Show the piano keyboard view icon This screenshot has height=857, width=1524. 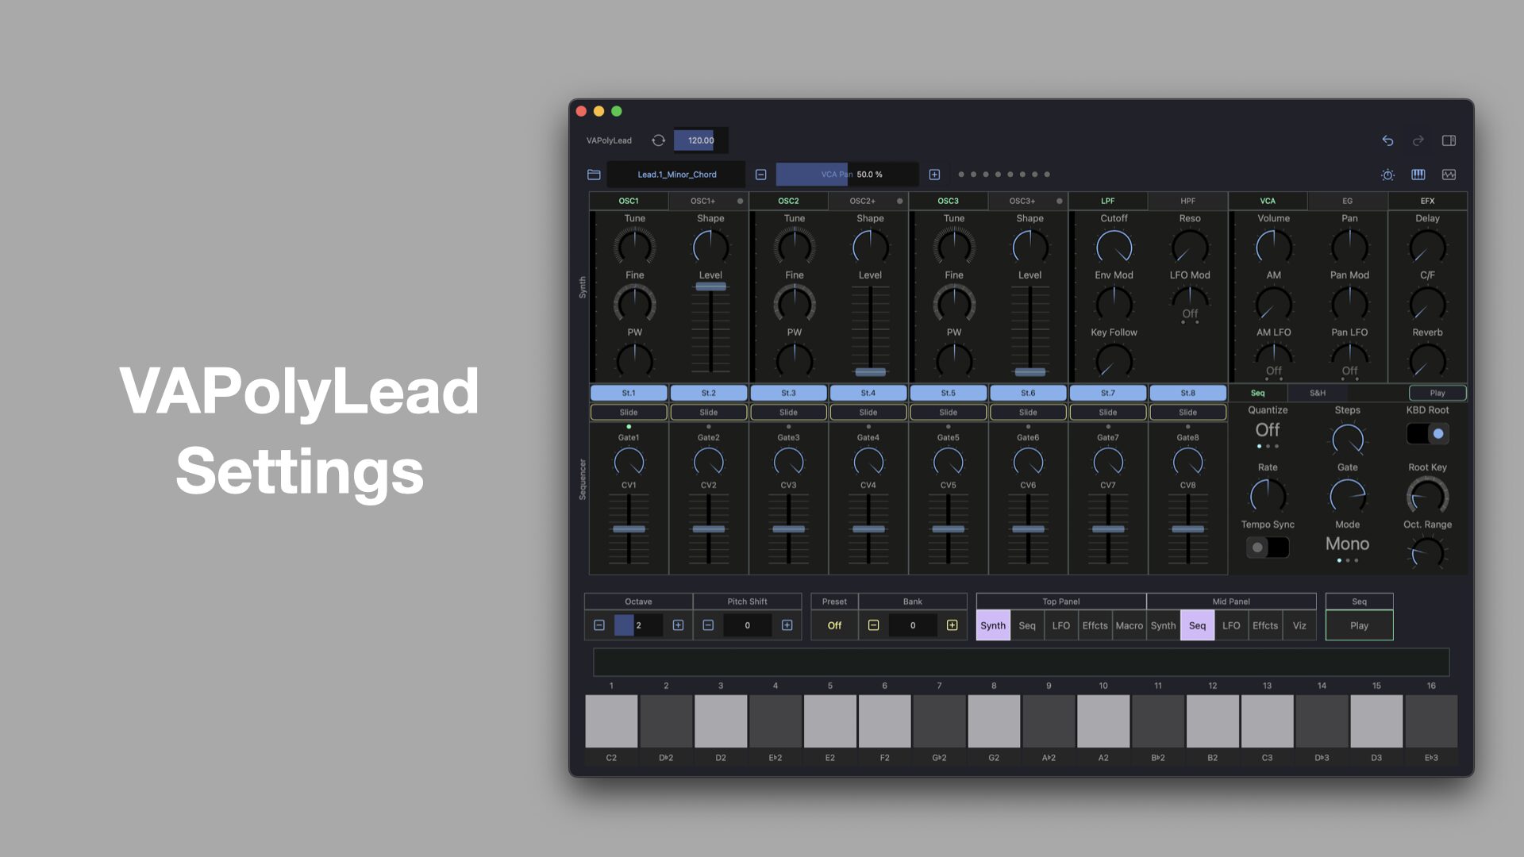pos(1418,175)
